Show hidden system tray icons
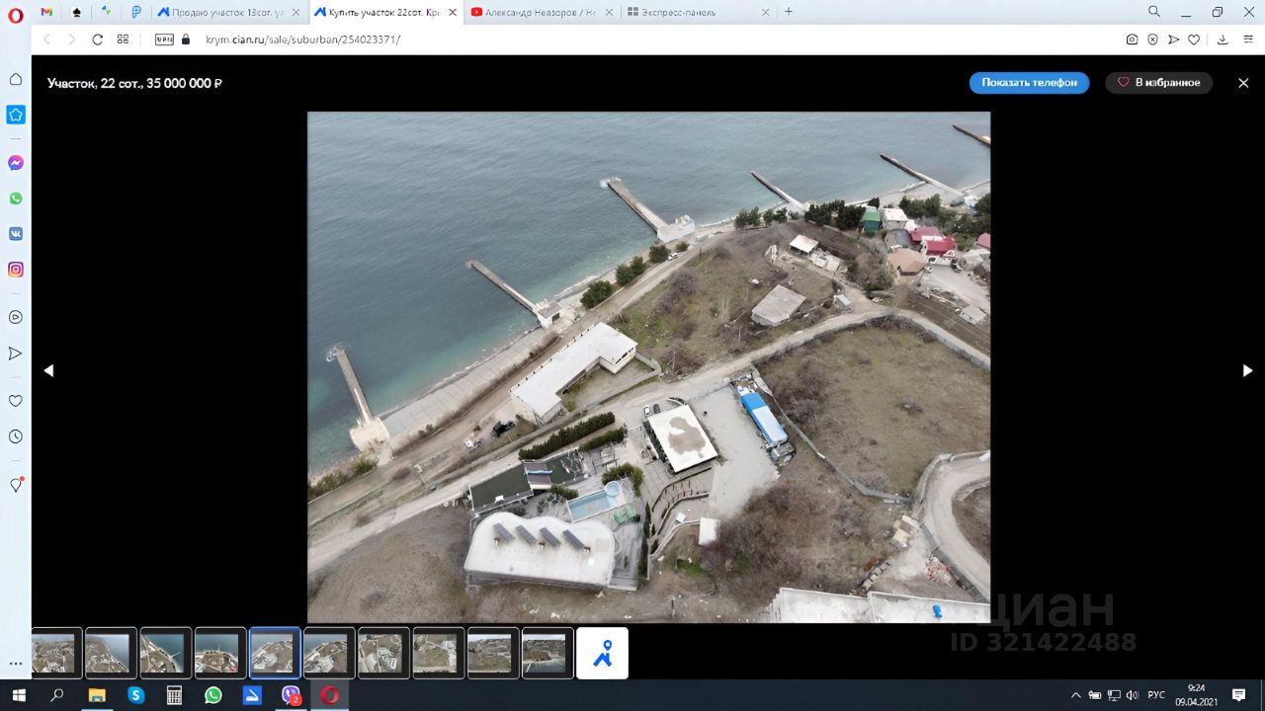Image resolution: width=1265 pixels, height=711 pixels. click(1076, 695)
